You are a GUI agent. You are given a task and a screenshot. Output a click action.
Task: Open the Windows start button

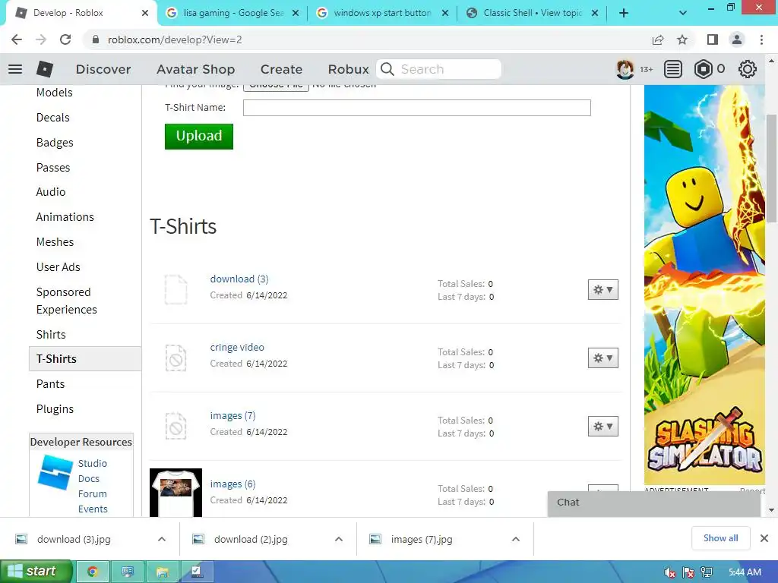[x=36, y=572]
